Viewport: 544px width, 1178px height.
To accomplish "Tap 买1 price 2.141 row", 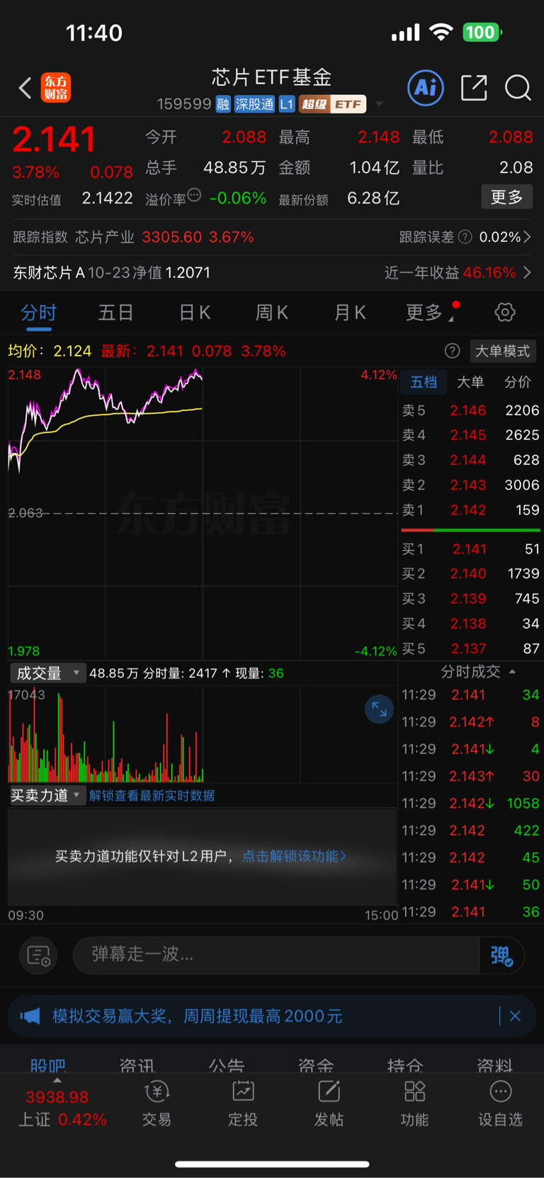I will (470, 549).
